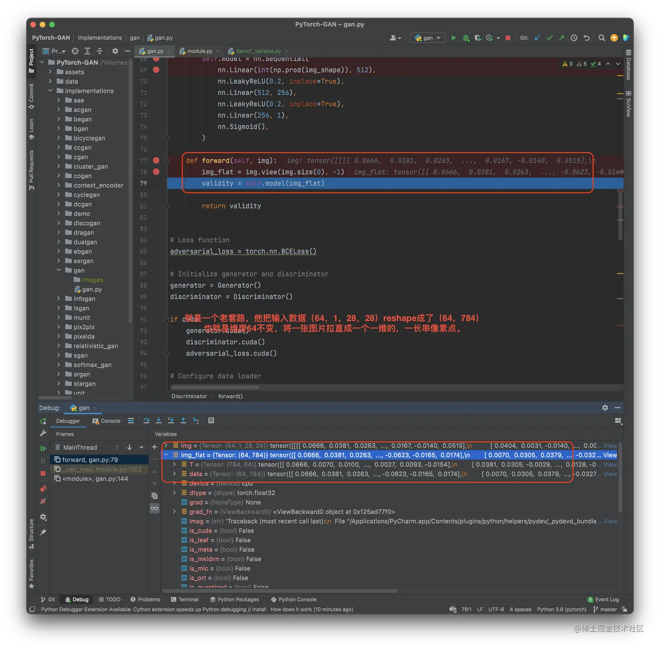Click master git branch widget
This screenshot has height=649, width=660.
click(x=605, y=609)
